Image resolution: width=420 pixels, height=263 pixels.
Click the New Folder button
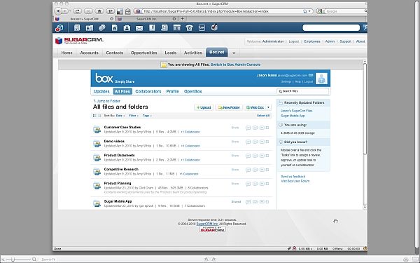(x=229, y=107)
